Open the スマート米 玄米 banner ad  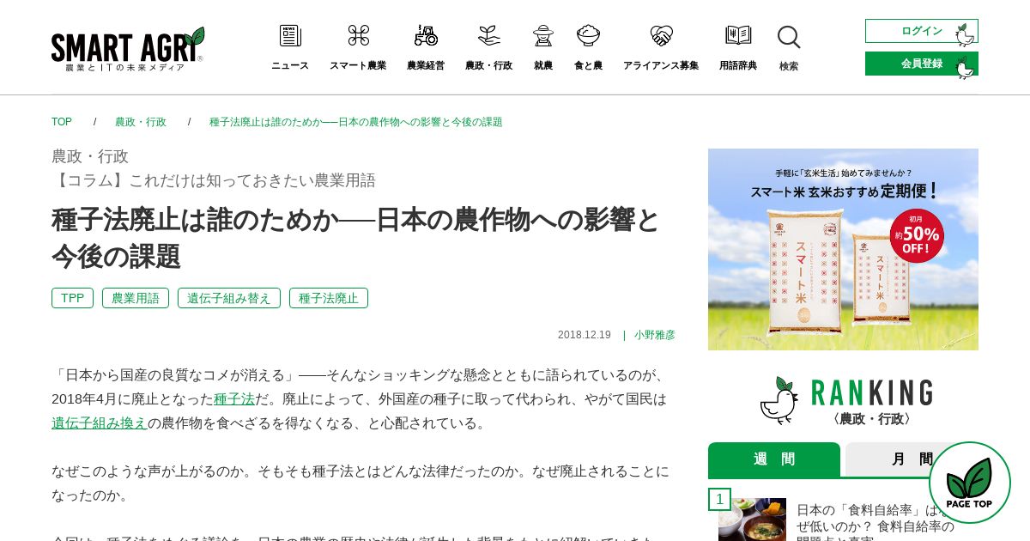843,249
